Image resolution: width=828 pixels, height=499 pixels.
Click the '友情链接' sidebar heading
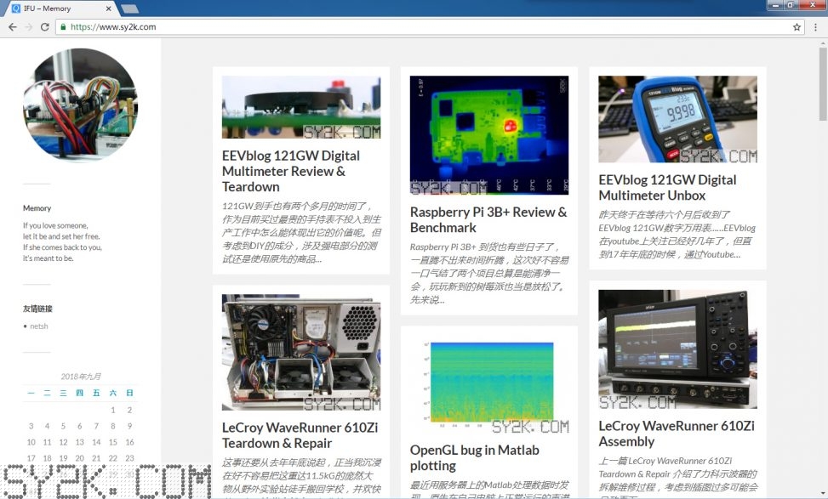pyautogui.click(x=37, y=309)
